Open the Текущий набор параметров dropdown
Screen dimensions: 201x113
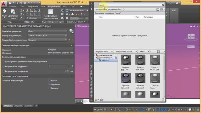[47, 40]
